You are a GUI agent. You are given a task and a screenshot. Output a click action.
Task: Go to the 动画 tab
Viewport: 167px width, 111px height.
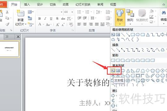[66, 4]
